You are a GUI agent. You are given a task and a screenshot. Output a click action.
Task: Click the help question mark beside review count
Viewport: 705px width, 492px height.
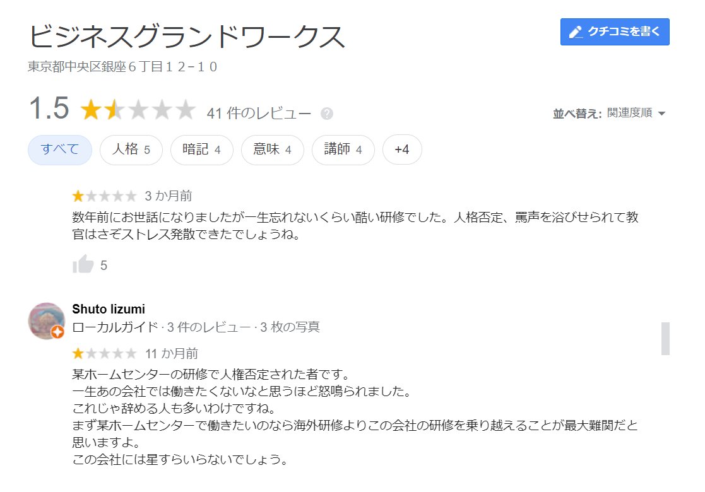click(x=327, y=112)
